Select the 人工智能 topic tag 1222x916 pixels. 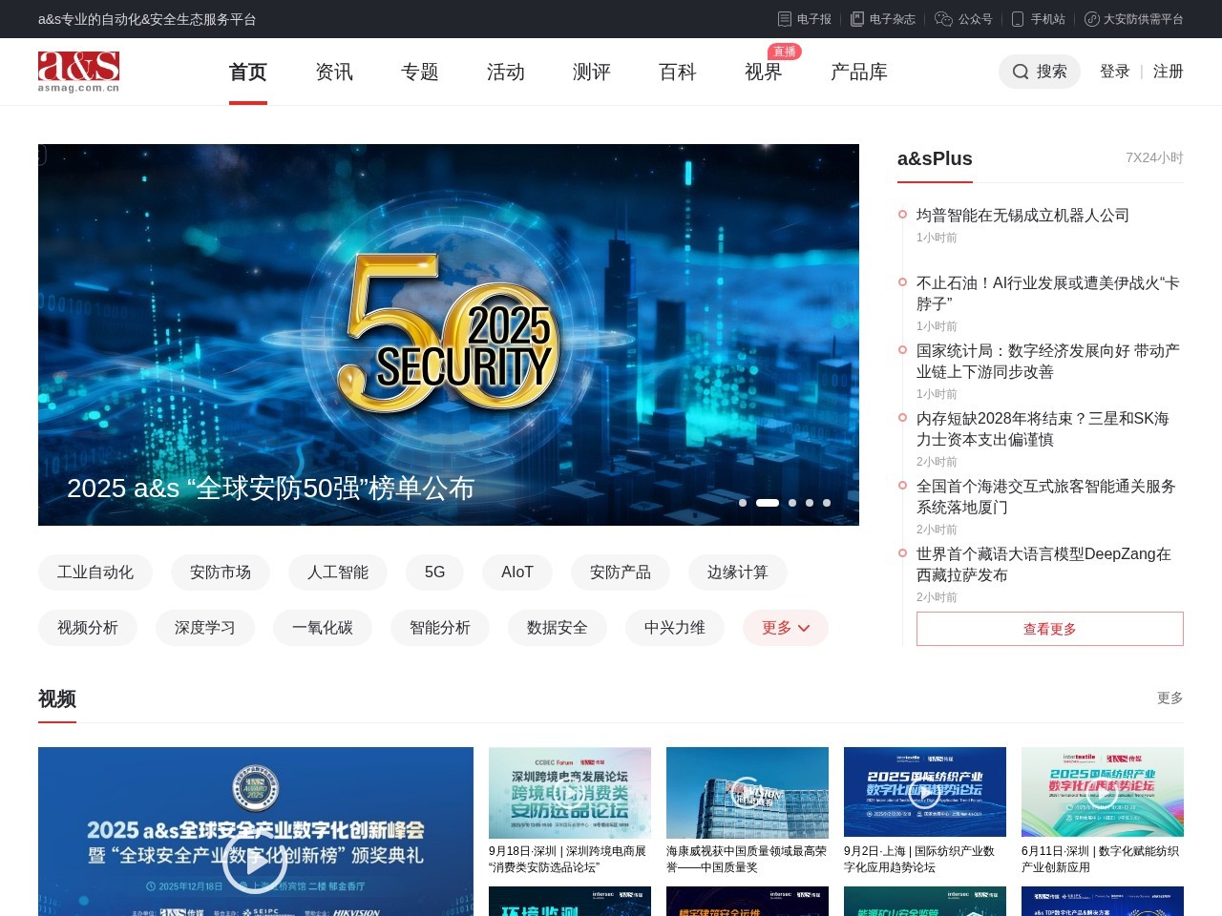coord(337,572)
